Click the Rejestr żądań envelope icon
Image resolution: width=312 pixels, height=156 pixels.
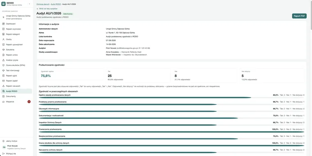[x=3, y=81]
